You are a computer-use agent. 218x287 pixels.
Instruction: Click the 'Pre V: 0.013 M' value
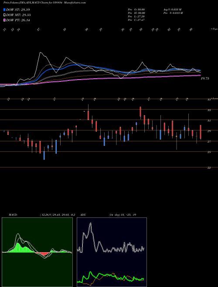tap(173, 13)
